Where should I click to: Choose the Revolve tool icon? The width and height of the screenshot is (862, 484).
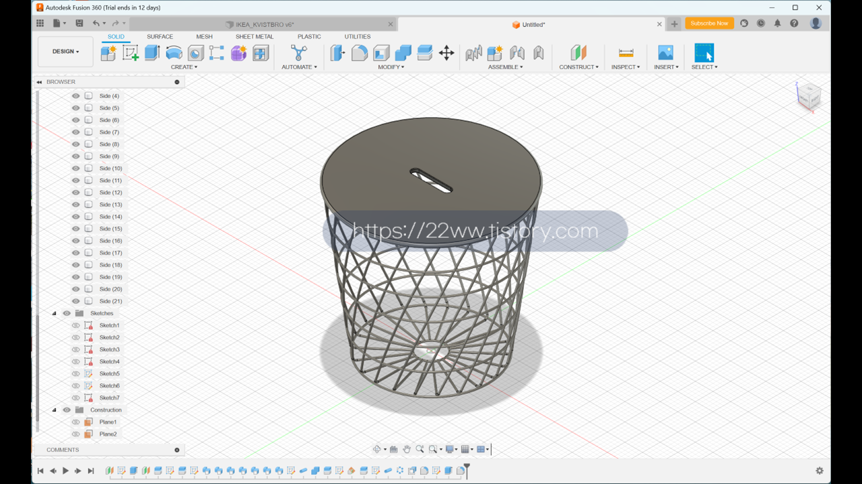(174, 53)
